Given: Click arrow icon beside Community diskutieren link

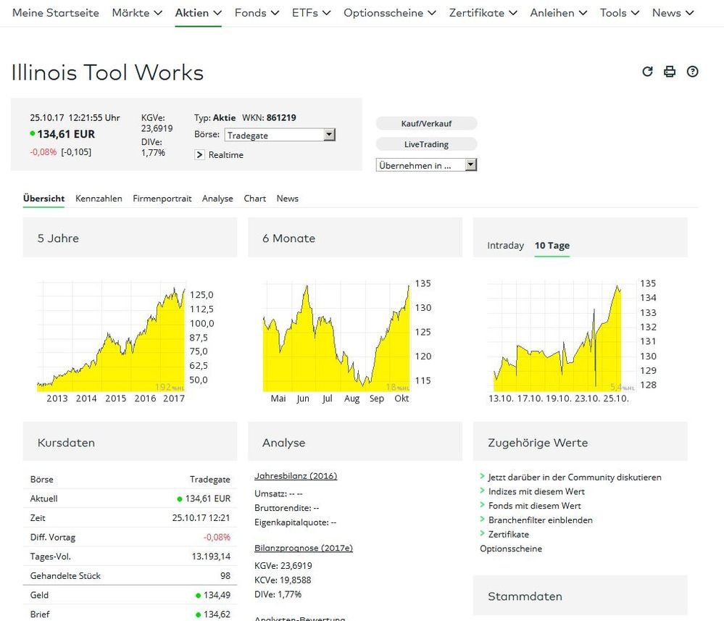Looking at the screenshot, I should pyautogui.click(x=483, y=477).
